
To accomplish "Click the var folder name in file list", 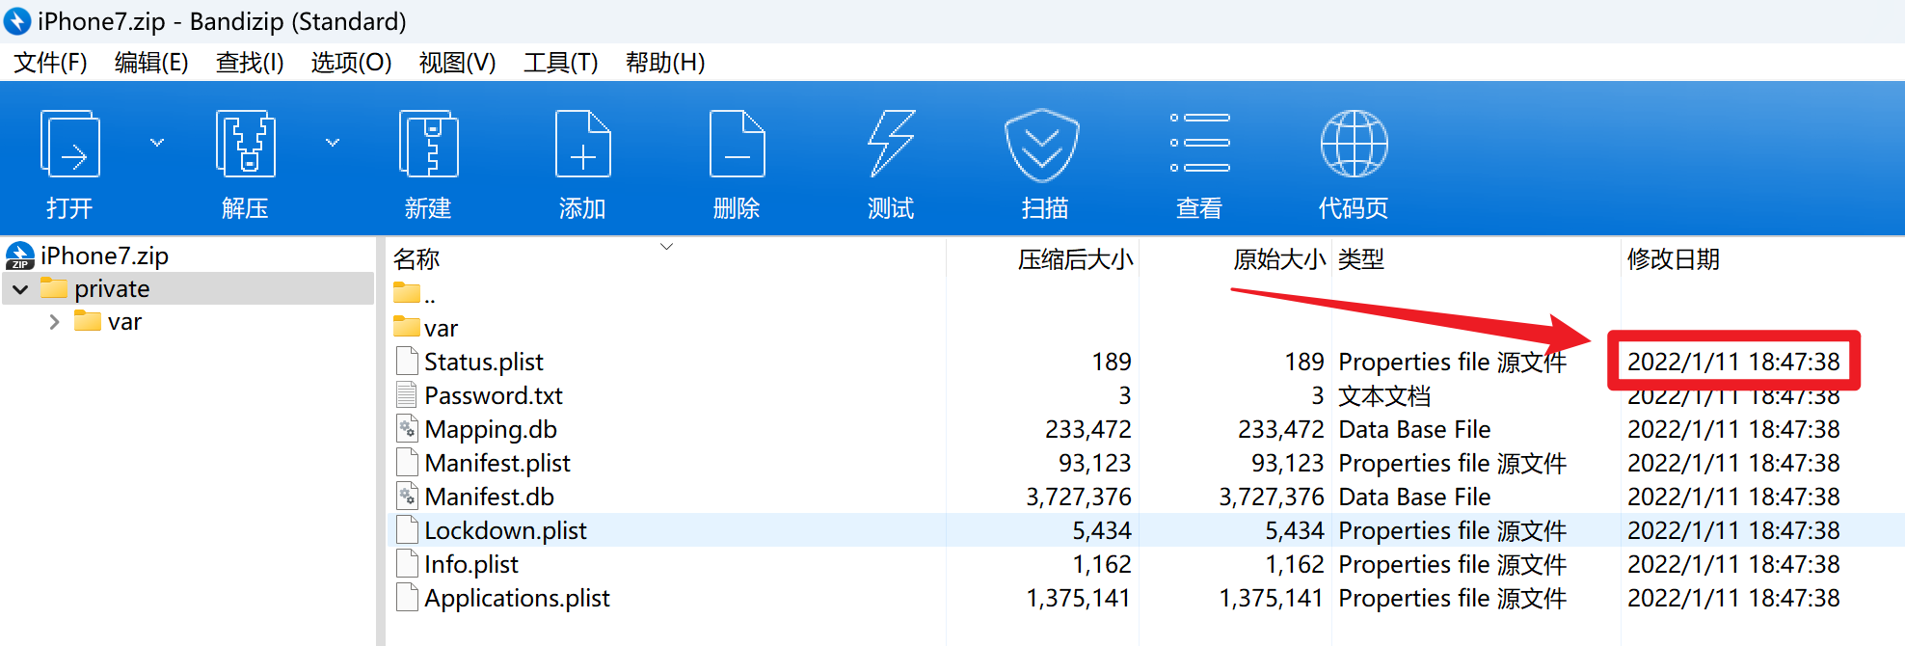I will pos(441,328).
